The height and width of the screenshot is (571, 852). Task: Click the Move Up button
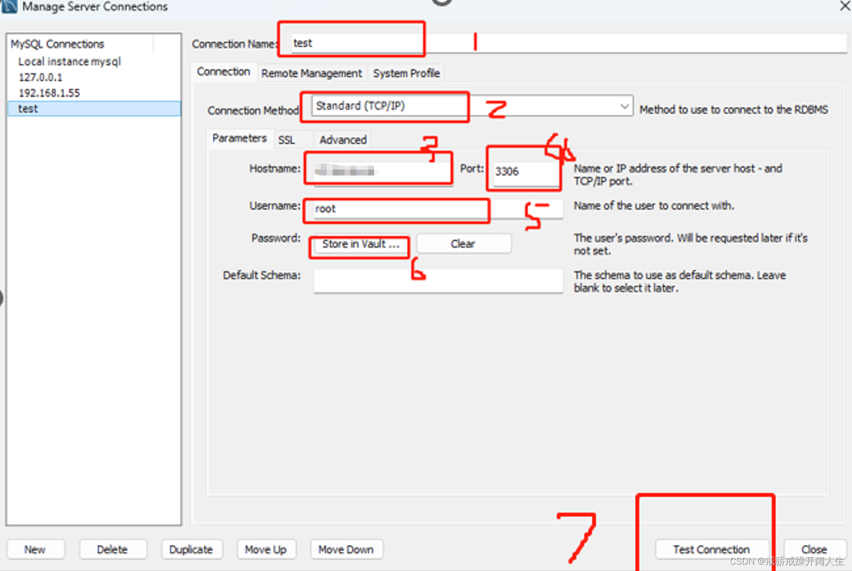coord(266,550)
